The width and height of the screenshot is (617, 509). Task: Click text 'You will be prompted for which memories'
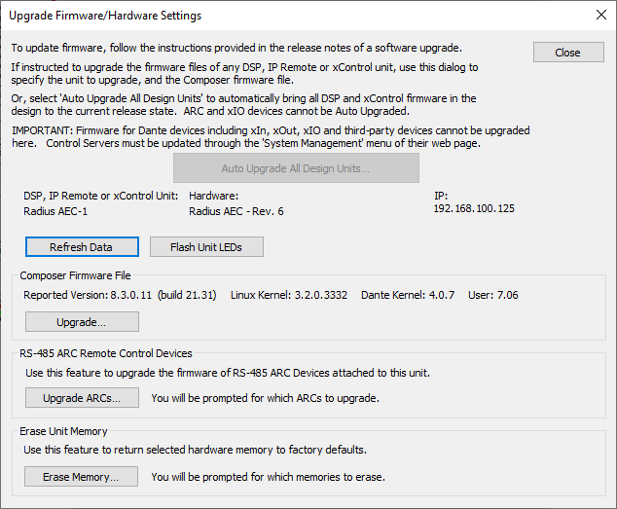[x=268, y=477]
